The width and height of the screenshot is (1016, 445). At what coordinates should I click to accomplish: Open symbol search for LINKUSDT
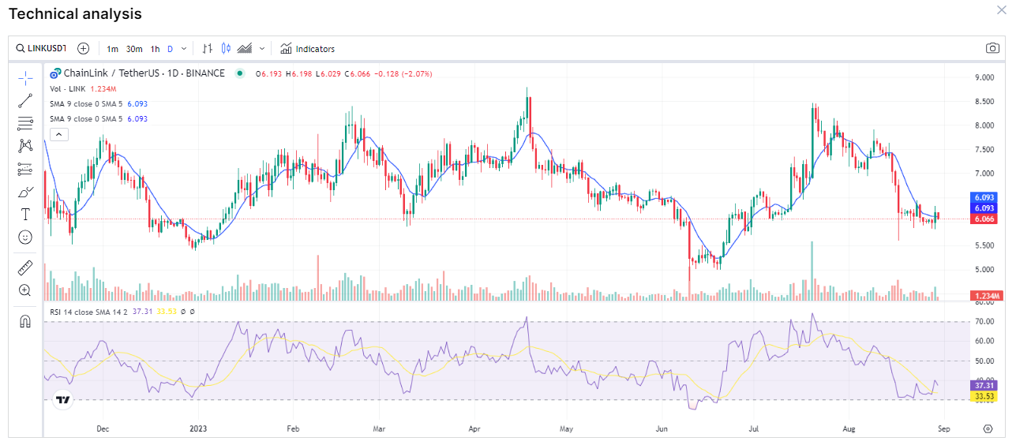click(x=41, y=49)
